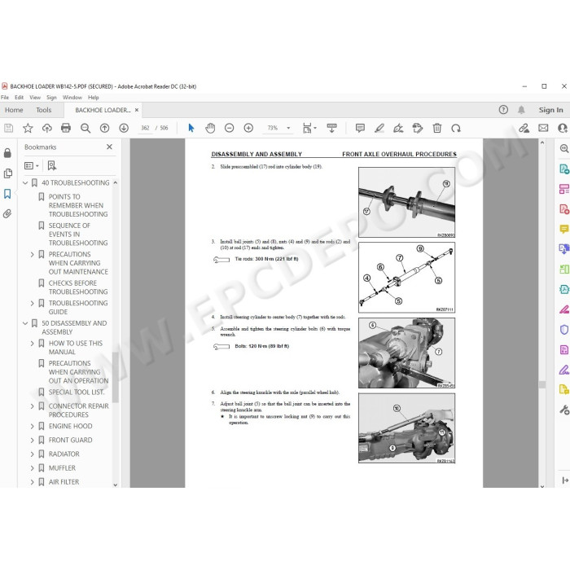Expand the ENGINE HOOD bookmark
This screenshot has height=570, width=570.
click(32, 426)
